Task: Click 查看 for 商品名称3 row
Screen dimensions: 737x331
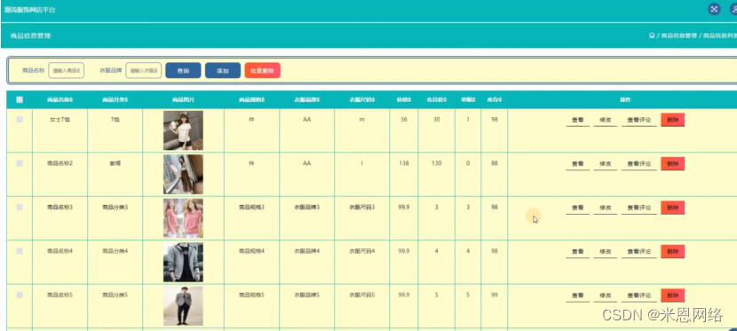Action: pos(578,208)
